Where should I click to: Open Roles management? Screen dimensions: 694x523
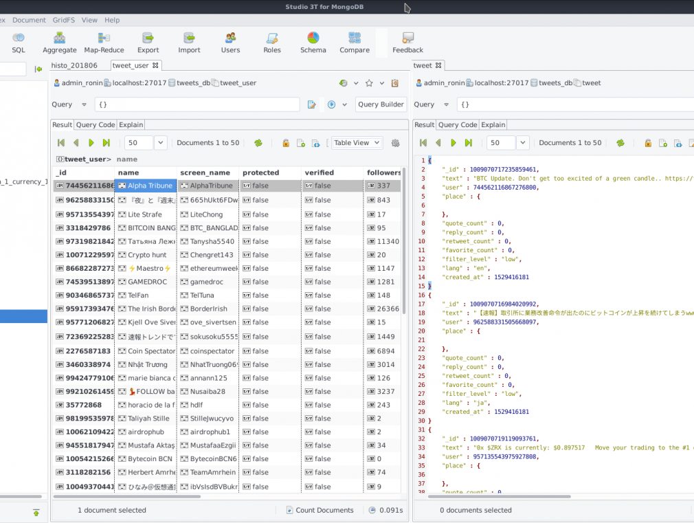point(271,43)
